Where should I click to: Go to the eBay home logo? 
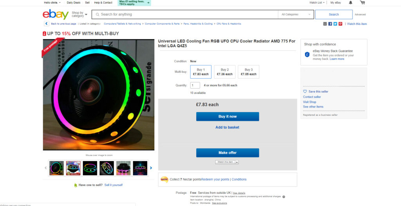[56, 14]
